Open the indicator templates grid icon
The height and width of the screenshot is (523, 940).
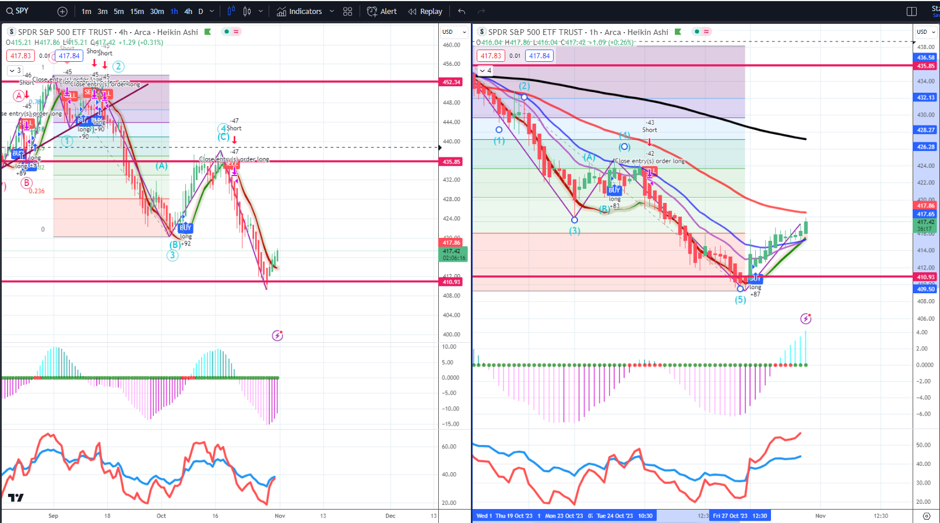coord(348,12)
